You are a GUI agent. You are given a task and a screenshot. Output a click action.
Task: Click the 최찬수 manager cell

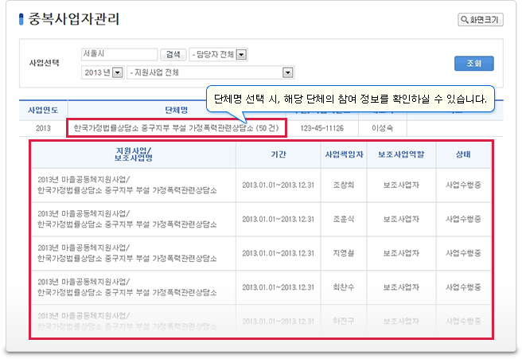[344, 287]
